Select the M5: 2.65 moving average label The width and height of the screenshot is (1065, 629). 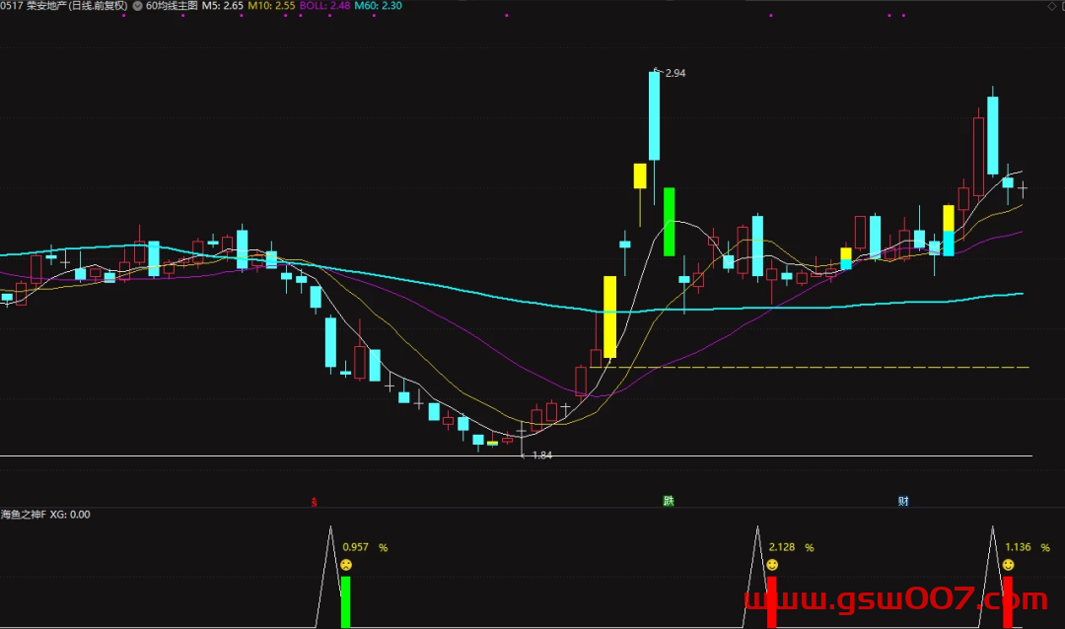click(222, 6)
